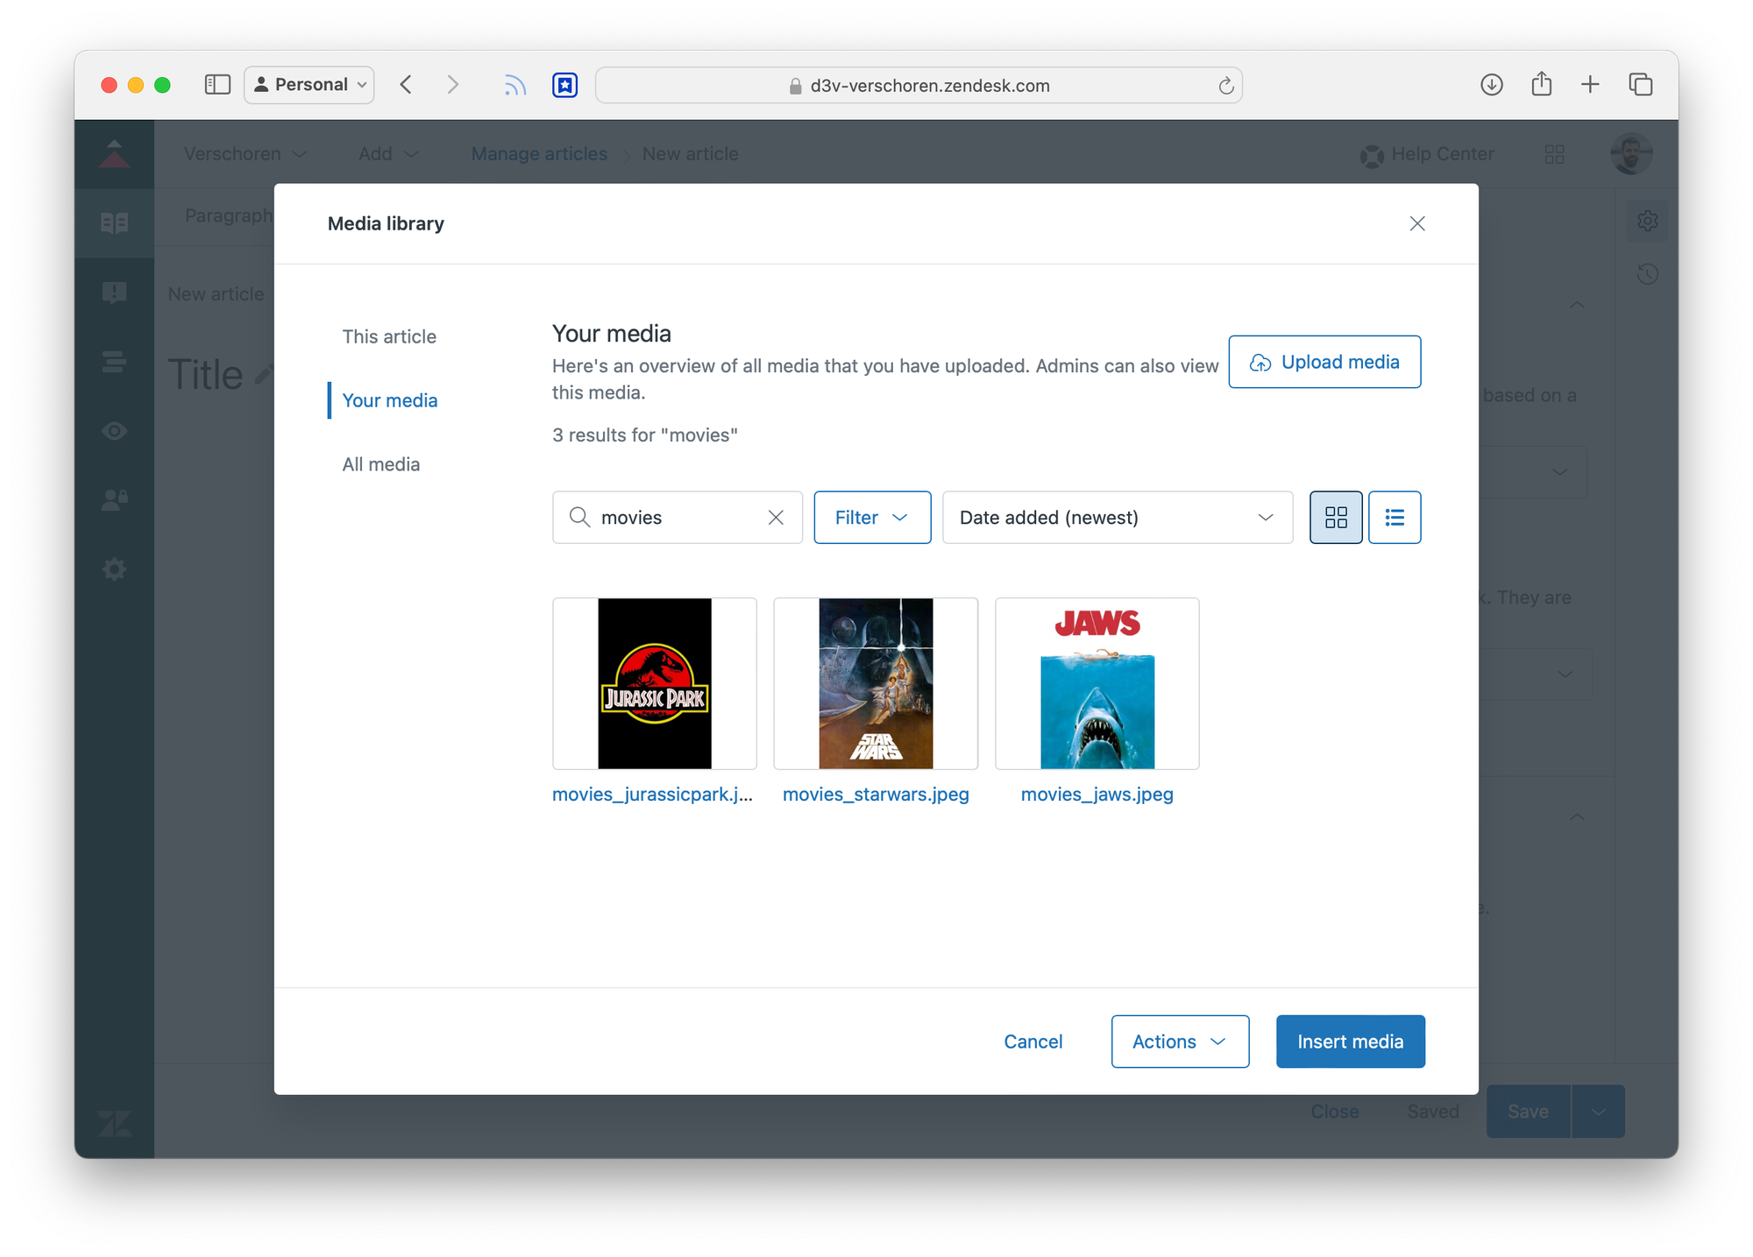Open Safari's Share menu icon
The image size is (1753, 1257).
(x=1541, y=85)
